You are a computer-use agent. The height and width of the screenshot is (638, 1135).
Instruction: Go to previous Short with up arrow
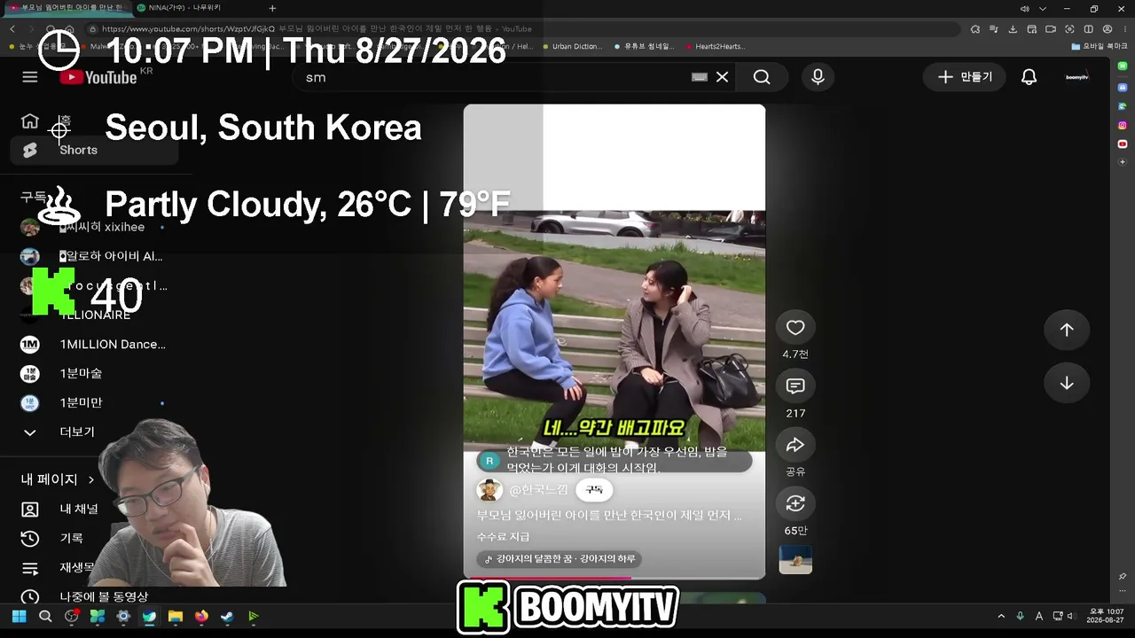pyautogui.click(x=1067, y=330)
